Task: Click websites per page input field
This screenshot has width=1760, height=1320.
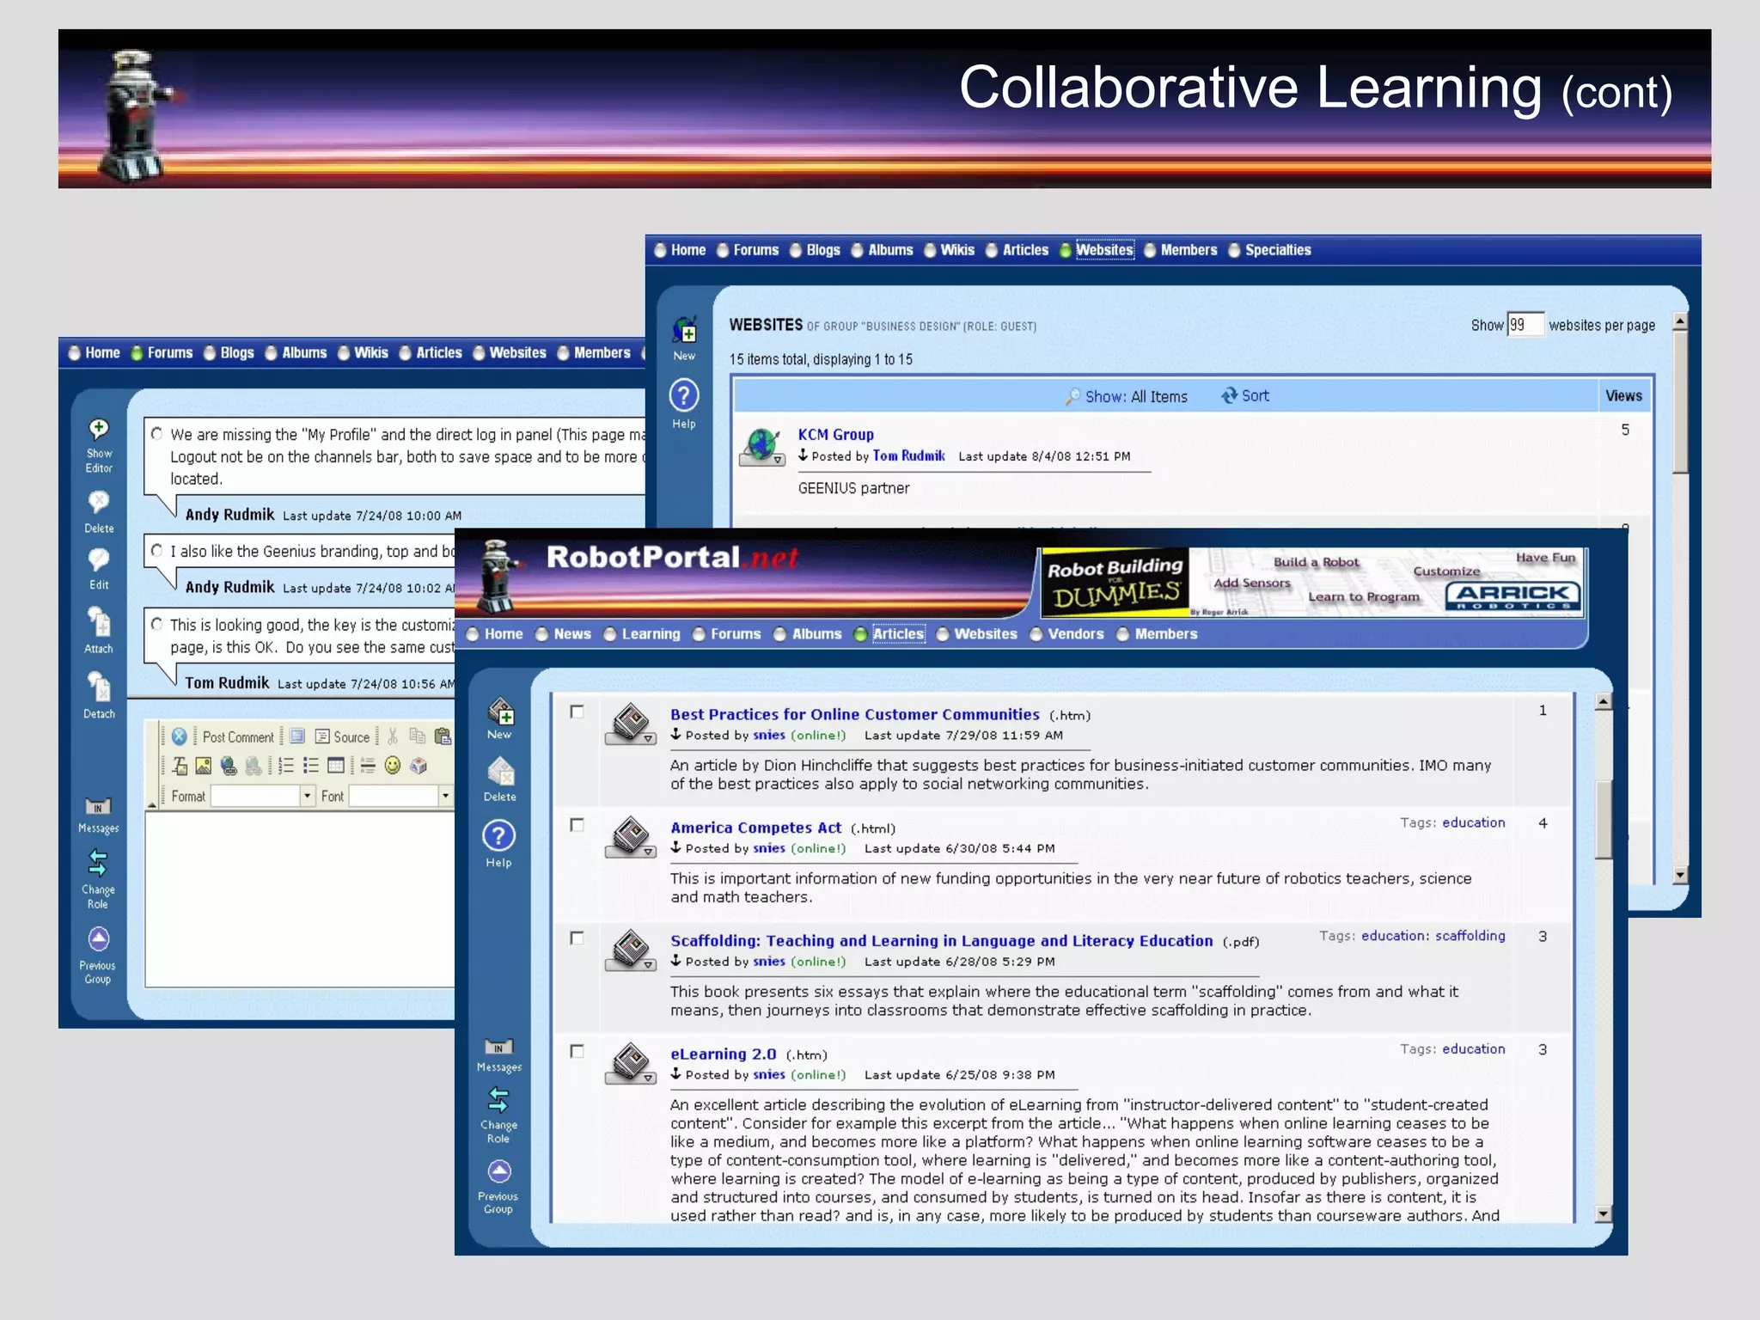Action: tap(1525, 325)
